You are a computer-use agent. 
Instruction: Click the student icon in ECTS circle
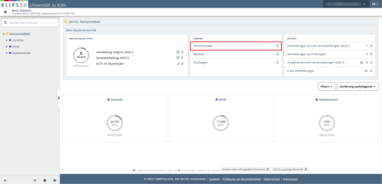(x=81, y=53)
